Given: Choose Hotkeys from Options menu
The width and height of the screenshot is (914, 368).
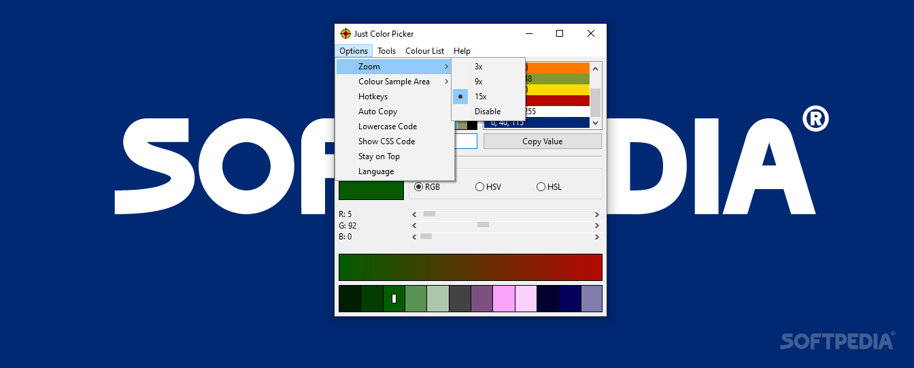Looking at the screenshot, I should pos(394,97).
